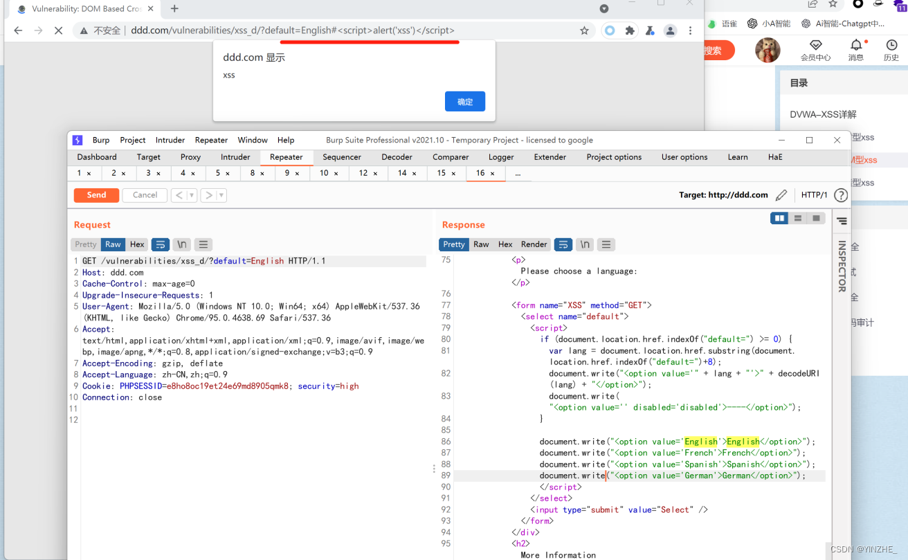Image resolution: width=908 pixels, height=560 pixels.
Task: Toggle word wrap icon in Request panel
Action: (161, 244)
